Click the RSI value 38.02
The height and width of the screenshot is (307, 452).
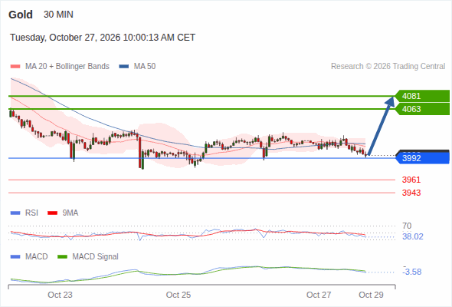(413, 236)
